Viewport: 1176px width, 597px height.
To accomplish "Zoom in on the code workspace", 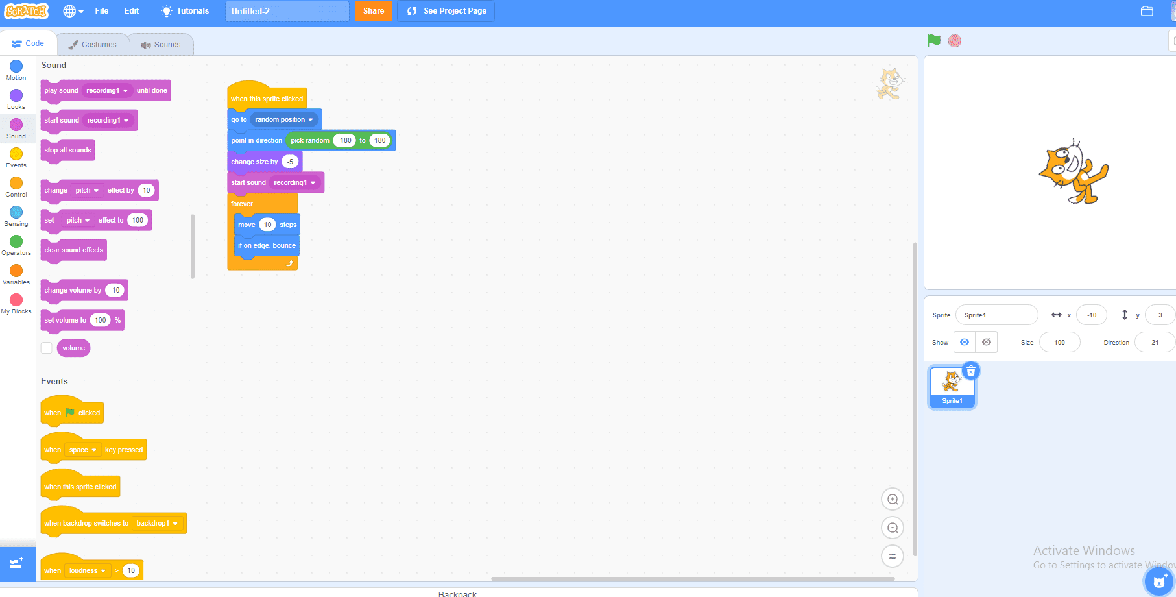I will coord(892,499).
